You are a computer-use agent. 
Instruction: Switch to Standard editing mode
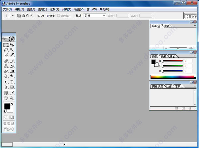(x=6, y=117)
